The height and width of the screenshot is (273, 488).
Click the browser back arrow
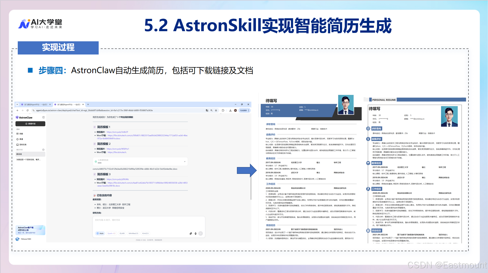(x=18, y=111)
